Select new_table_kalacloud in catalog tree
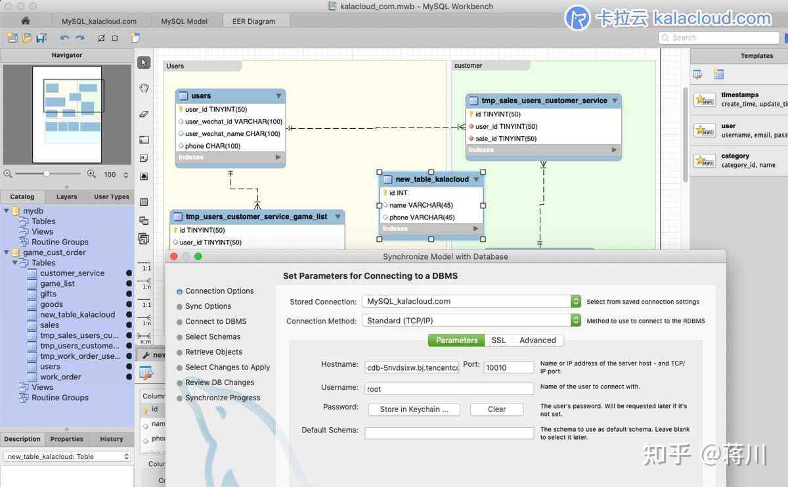The height and width of the screenshot is (487, 788). (x=77, y=315)
